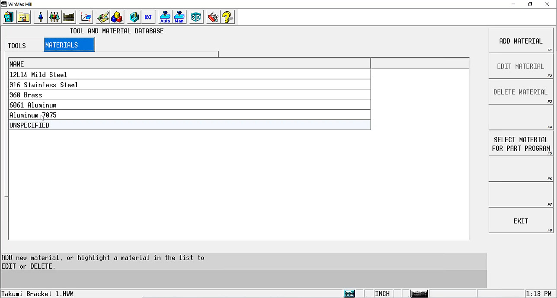Select the single tool setup icon
The image size is (557, 298).
coord(40,17)
